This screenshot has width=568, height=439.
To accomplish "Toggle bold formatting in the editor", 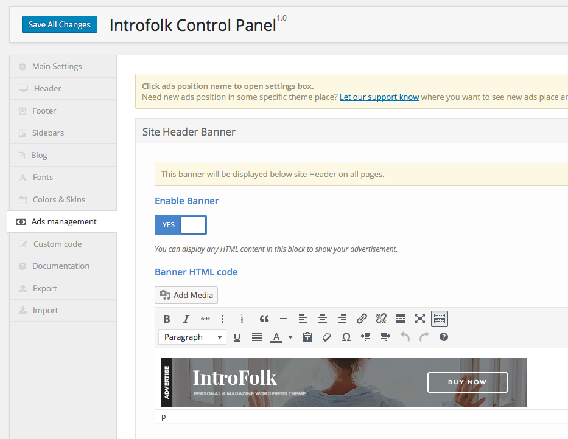I will (x=167, y=319).
